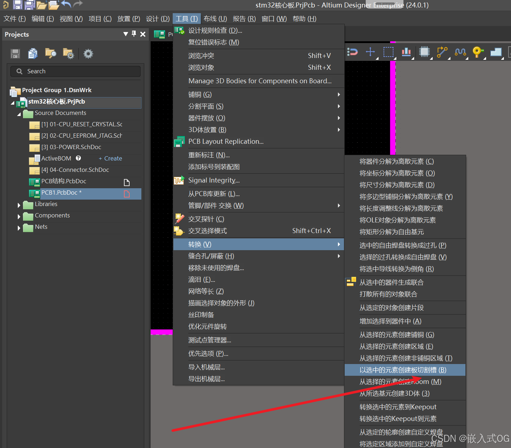This screenshot has width=511, height=448.
Task: Select [4] 04-Connector.SchDoc in the tree
Action: click(75, 170)
